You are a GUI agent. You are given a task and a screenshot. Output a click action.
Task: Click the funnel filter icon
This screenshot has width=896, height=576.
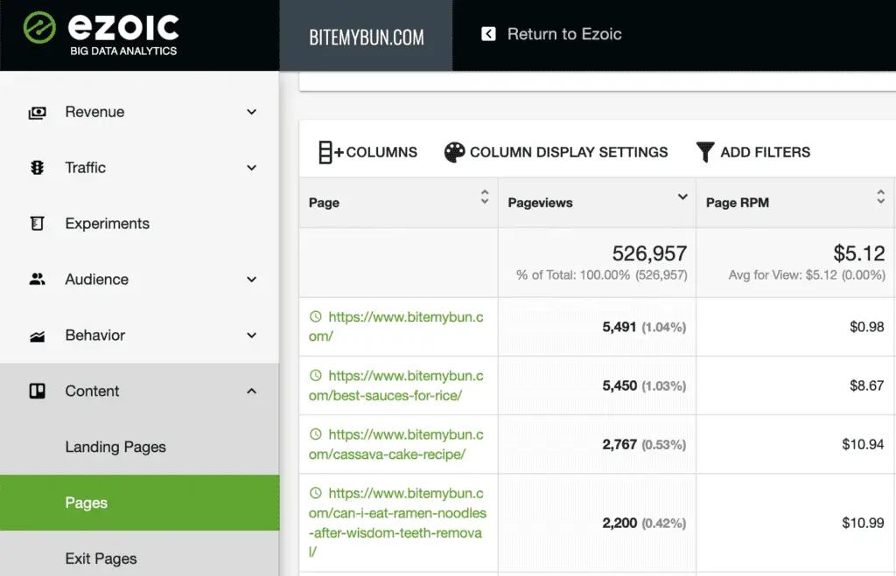[x=705, y=152]
